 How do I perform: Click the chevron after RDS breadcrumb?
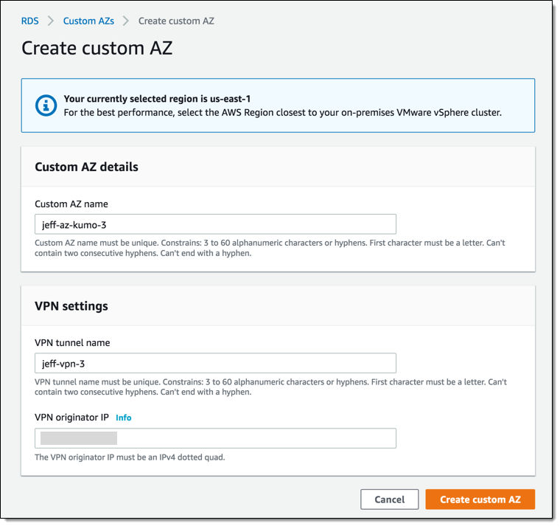[51, 21]
